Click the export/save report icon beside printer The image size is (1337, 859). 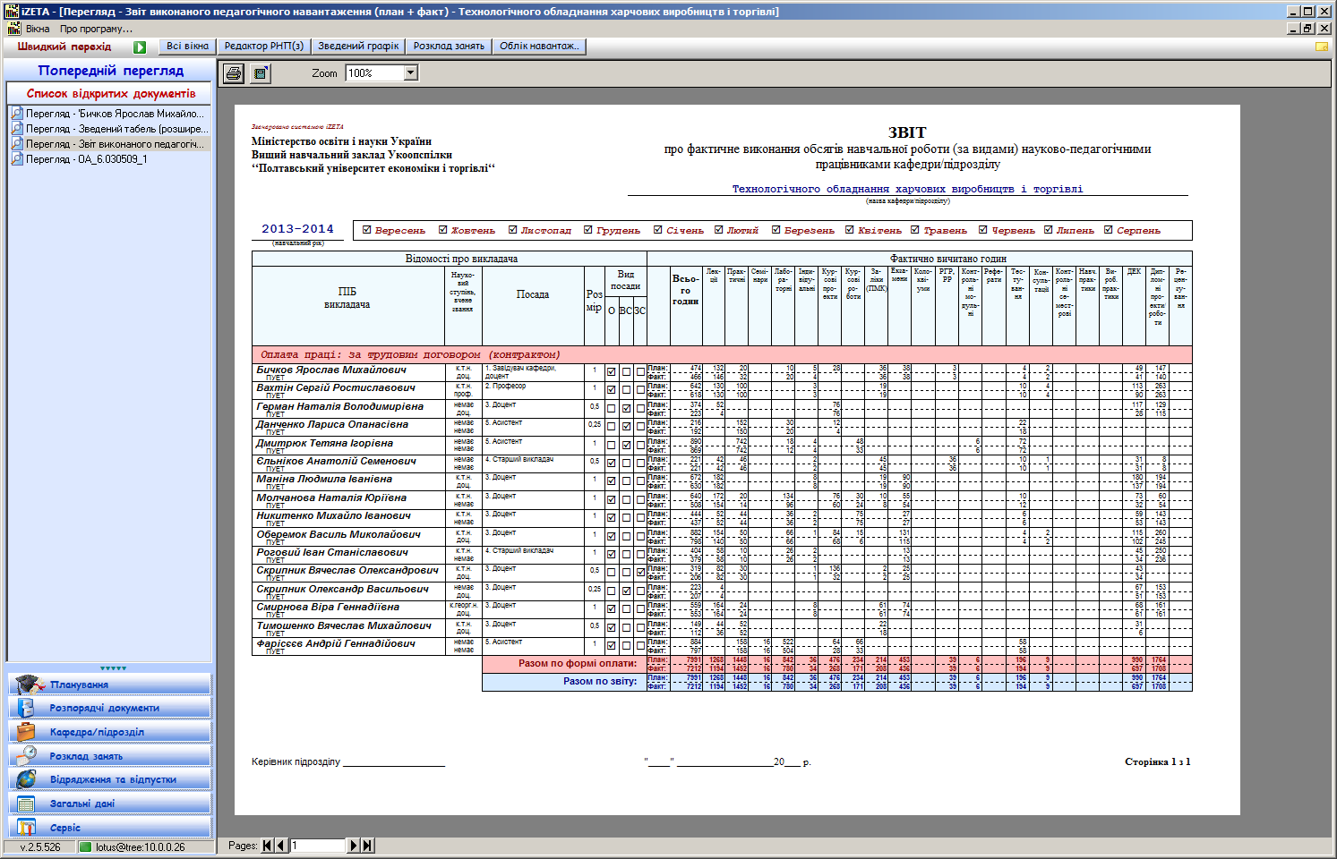point(261,73)
